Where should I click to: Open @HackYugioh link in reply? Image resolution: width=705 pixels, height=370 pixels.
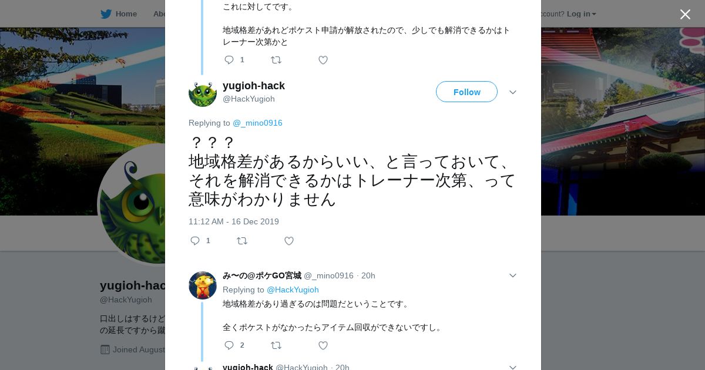pyautogui.click(x=293, y=290)
